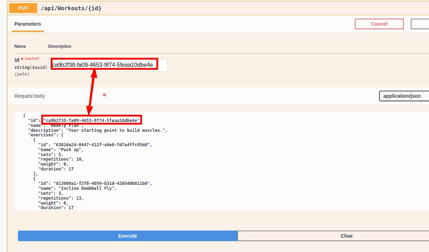Click the "sets": 5 line in body
The width and height of the screenshot is (429, 252).
point(51,155)
